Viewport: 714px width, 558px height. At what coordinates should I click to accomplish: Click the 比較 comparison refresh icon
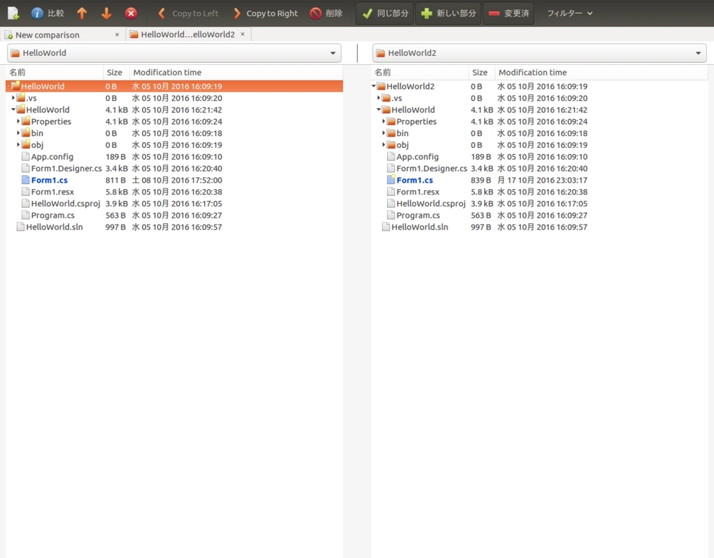point(40,13)
